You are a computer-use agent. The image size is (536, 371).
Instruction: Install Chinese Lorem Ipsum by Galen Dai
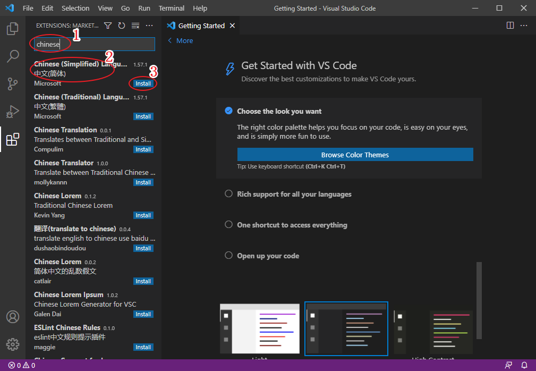click(143, 314)
